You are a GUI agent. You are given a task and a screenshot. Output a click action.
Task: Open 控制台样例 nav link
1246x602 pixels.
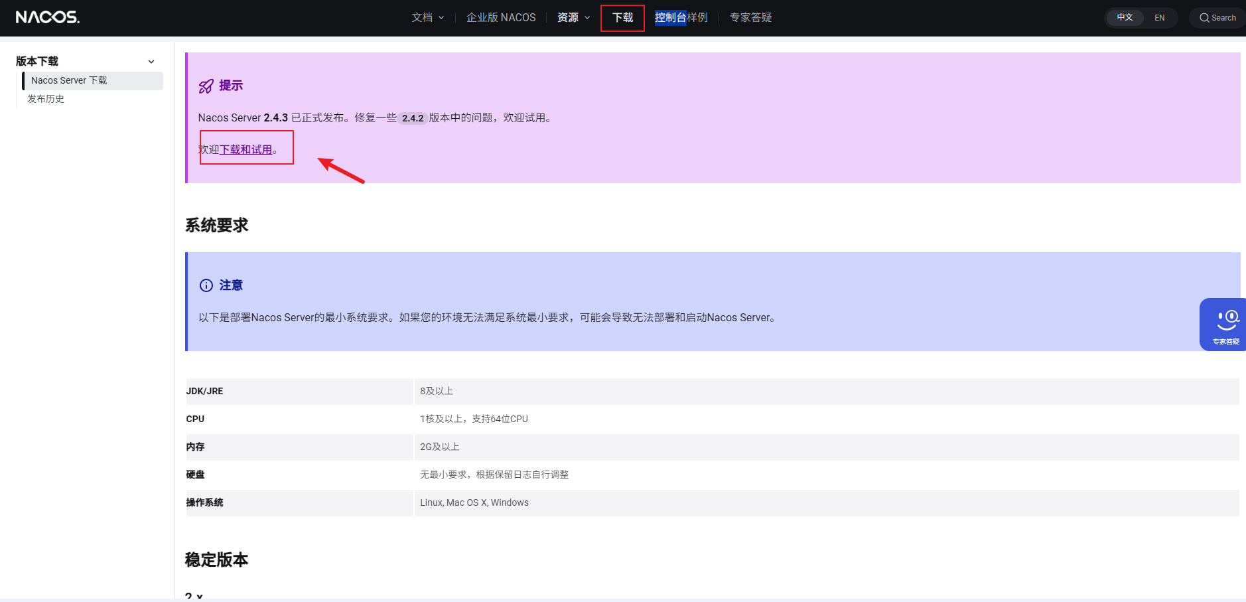pos(681,18)
